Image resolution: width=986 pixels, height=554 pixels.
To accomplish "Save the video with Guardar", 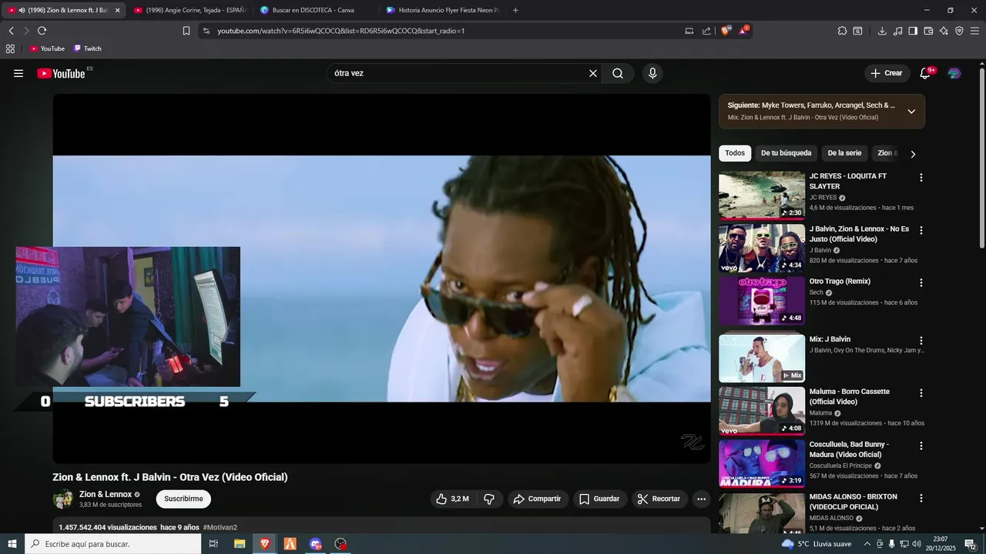I will [x=599, y=499].
